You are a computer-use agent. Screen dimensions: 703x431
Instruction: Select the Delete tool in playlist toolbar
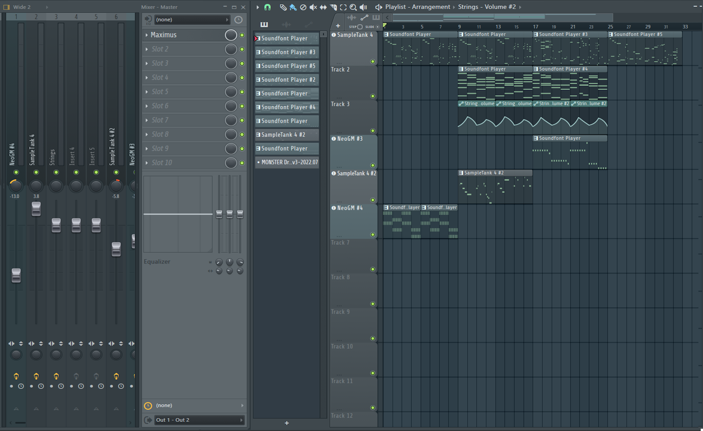point(303,7)
